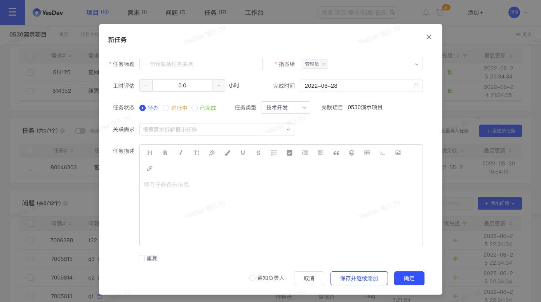541x302 pixels.
Task: Insert a hyperlink in the description editor
Action: [x=150, y=168]
